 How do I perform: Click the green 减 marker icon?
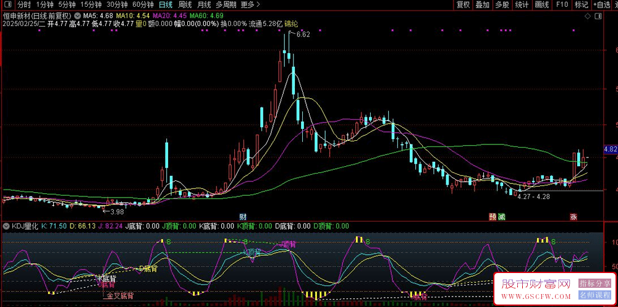pos(502,216)
